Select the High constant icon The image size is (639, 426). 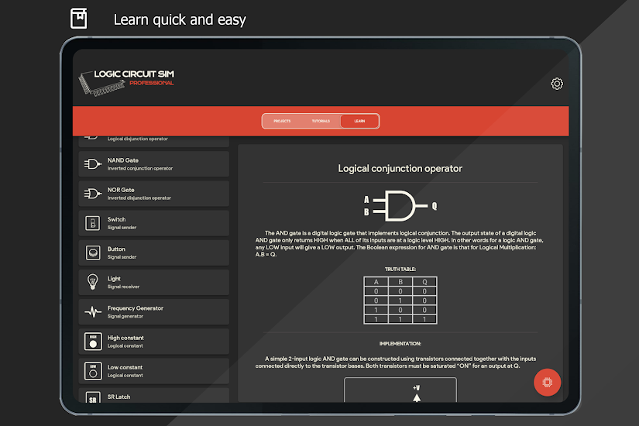[x=92, y=342]
